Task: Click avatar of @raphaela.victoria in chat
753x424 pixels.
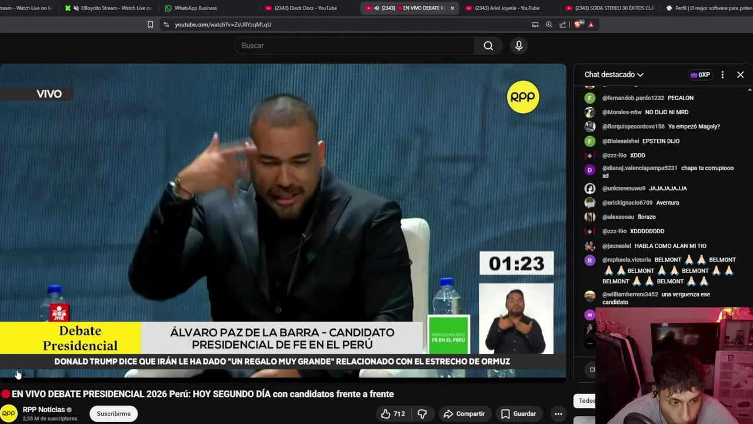Action: click(x=589, y=260)
